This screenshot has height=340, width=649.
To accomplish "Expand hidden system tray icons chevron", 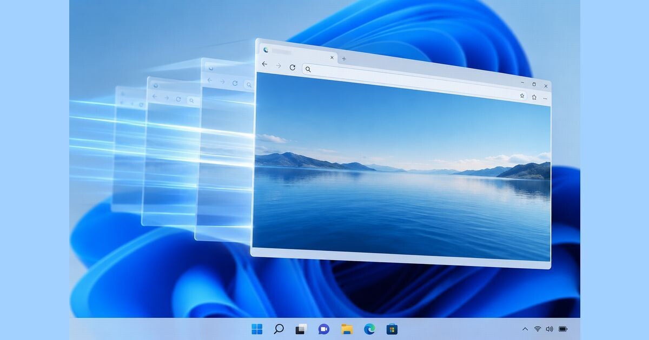I will [x=525, y=329].
